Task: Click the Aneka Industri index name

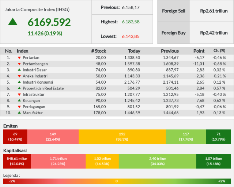Action: [35, 76]
